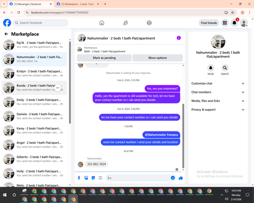
Task: Click the conversation list scrollbar
Action: 70,83
